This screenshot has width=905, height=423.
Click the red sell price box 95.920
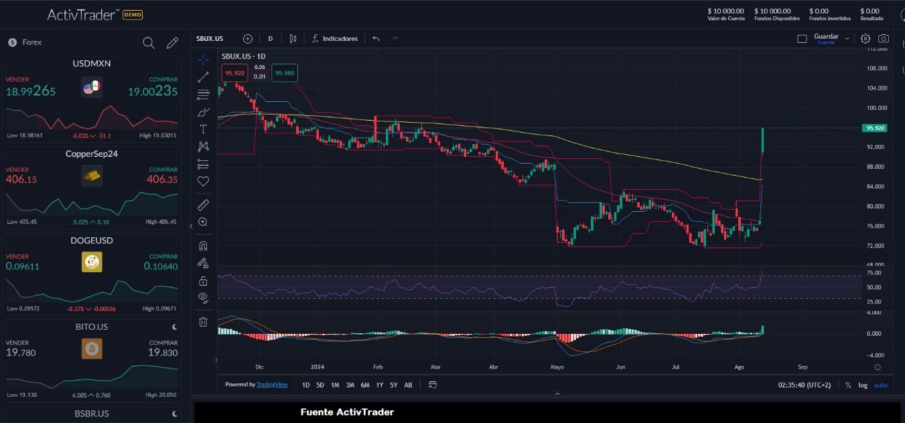[235, 73]
